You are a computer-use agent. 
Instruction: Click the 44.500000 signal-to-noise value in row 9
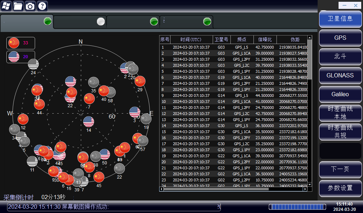[x=265, y=95]
